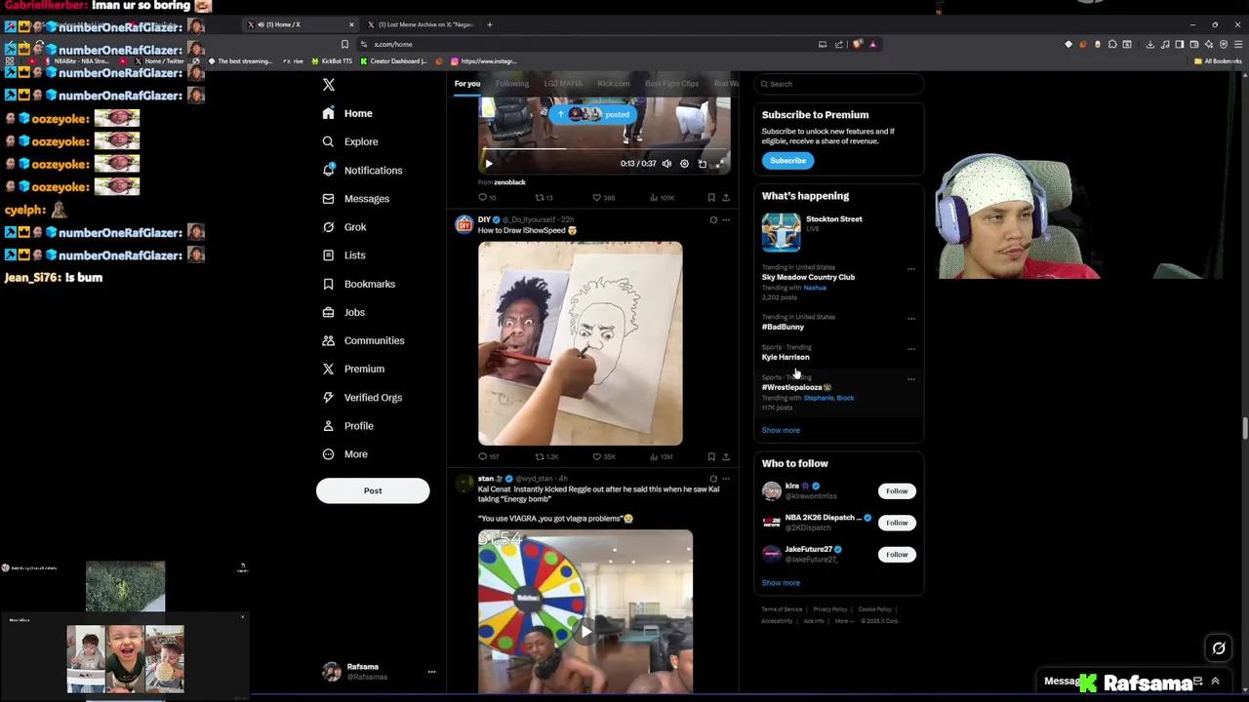
Task: Open video settings gear icon
Action: 684,164
